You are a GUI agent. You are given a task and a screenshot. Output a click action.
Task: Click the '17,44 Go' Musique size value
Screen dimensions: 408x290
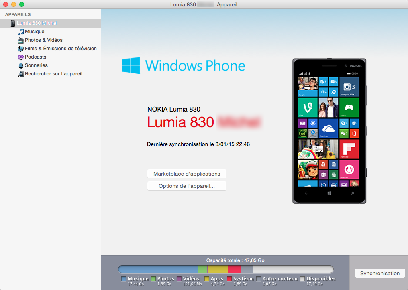136,284
